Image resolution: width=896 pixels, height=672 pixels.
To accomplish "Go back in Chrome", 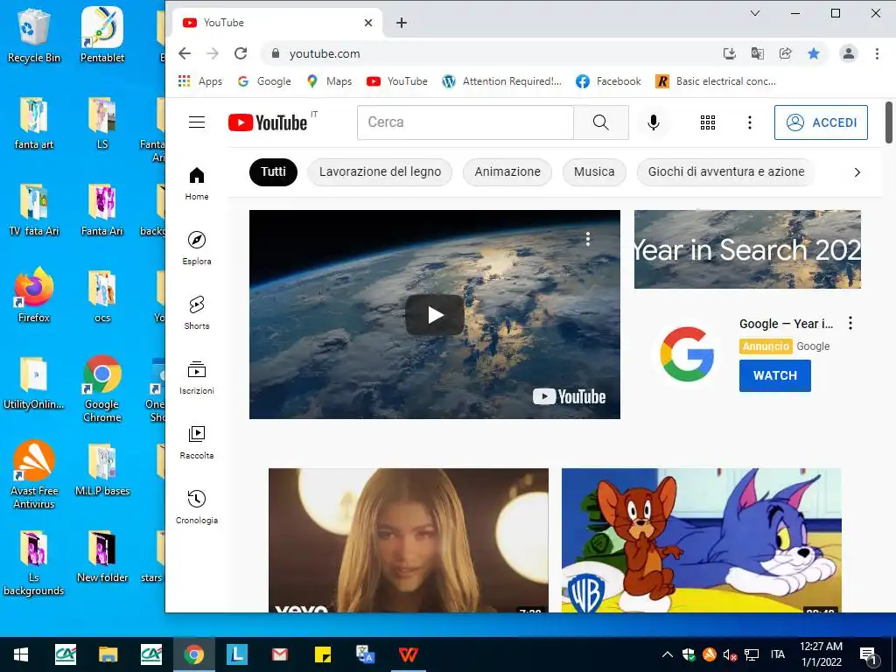I will click(x=185, y=53).
